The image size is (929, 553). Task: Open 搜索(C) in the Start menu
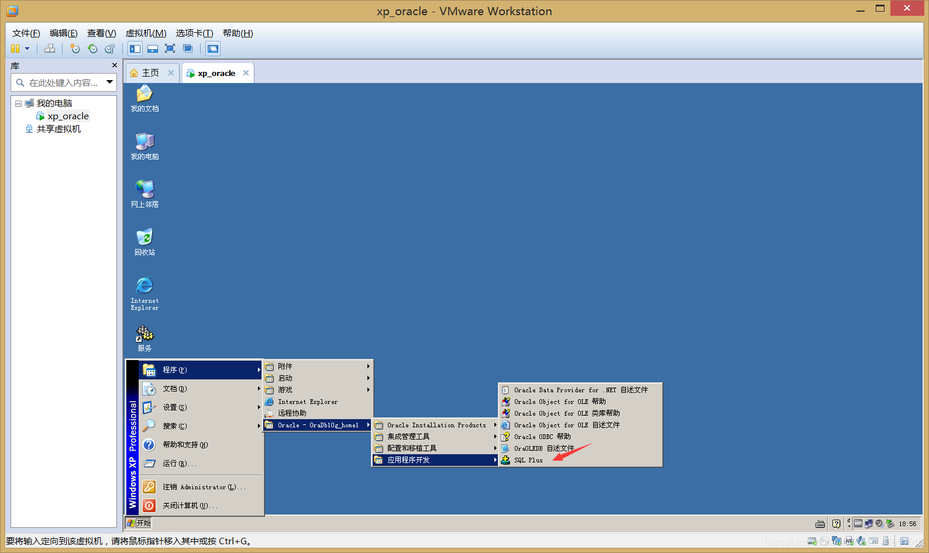click(x=201, y=426)
